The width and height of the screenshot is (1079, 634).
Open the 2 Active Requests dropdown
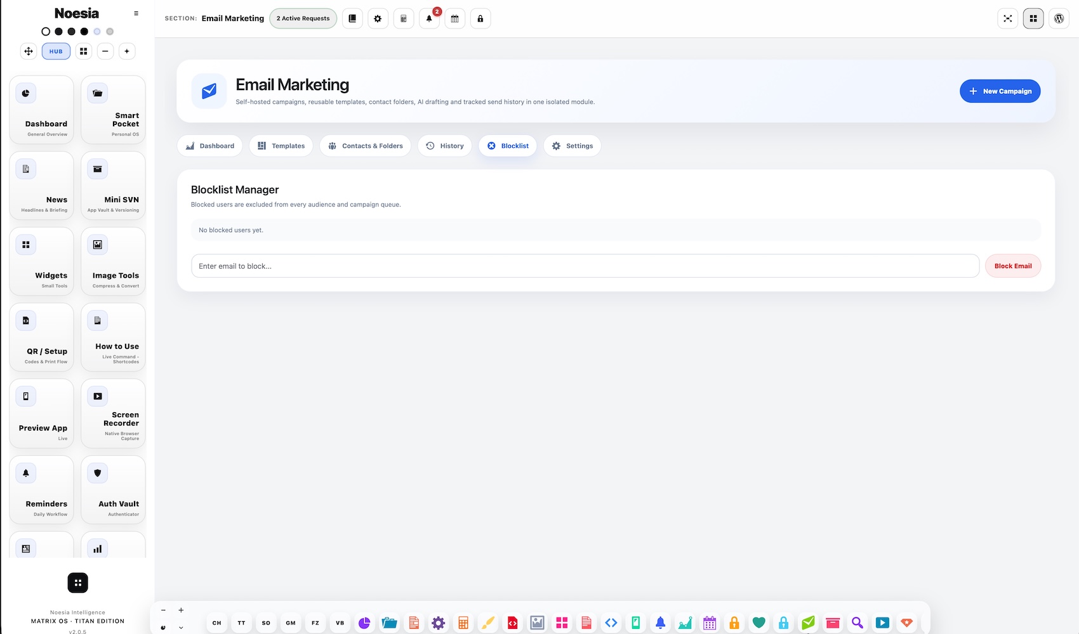(x=303, y=18)
